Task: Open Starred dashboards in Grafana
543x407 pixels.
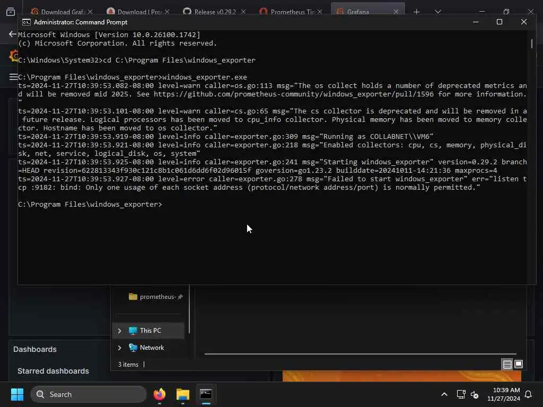Action: pyautogui.click(x=54, y=371)
